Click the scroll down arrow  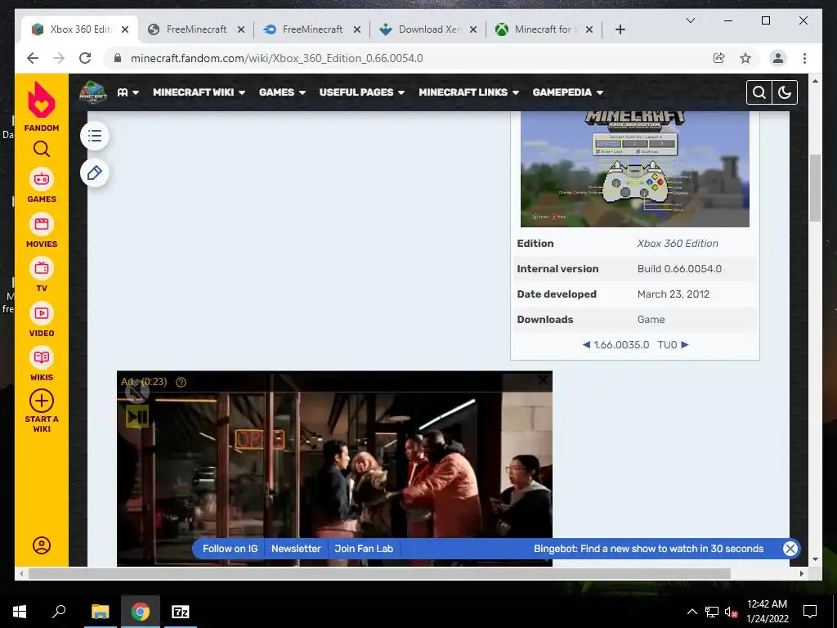click(x=815, y=559)
